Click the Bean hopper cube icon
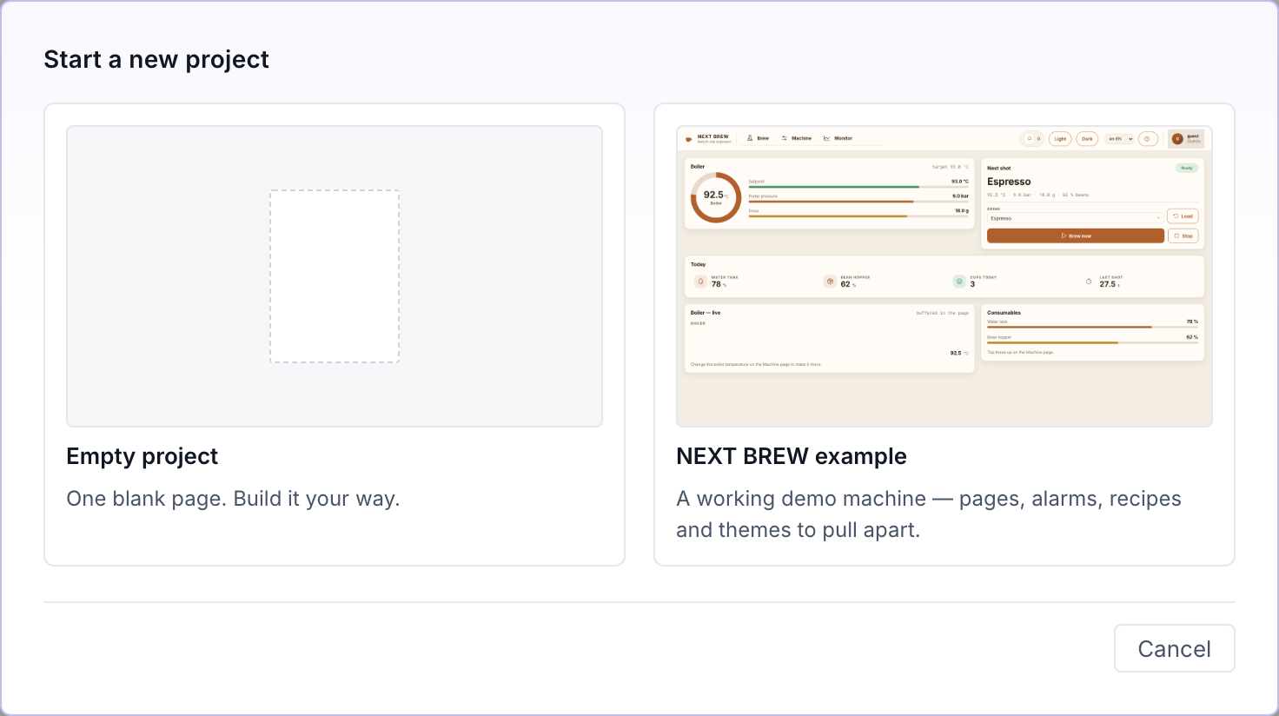 click(x=830, y=281)
